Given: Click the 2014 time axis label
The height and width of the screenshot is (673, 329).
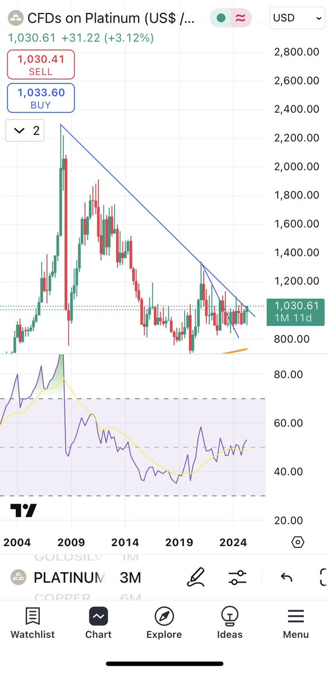Looking at the screenshot, I should (x=125, y=542).
